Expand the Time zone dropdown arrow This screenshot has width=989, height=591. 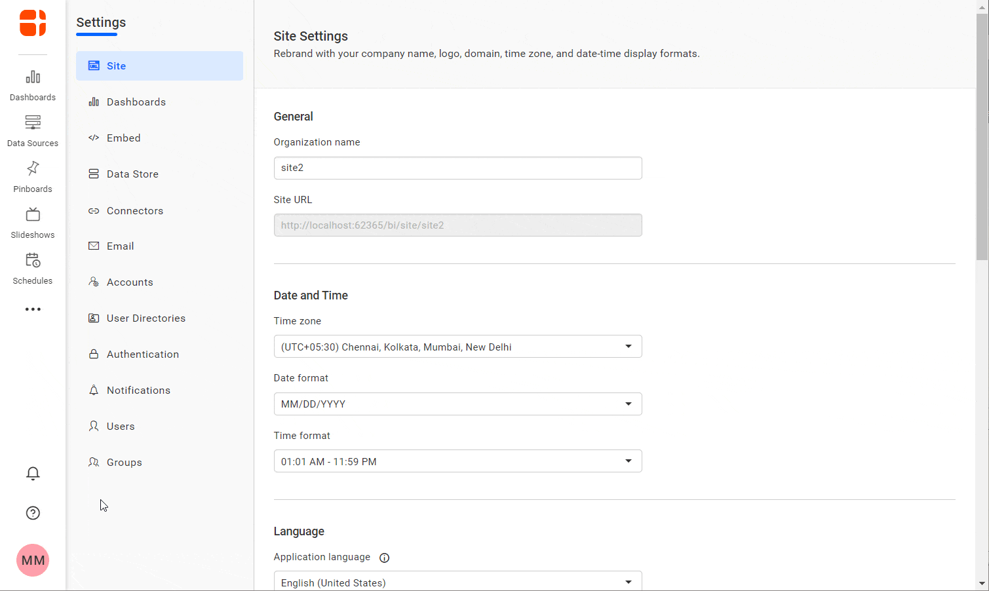pos(629,347)
